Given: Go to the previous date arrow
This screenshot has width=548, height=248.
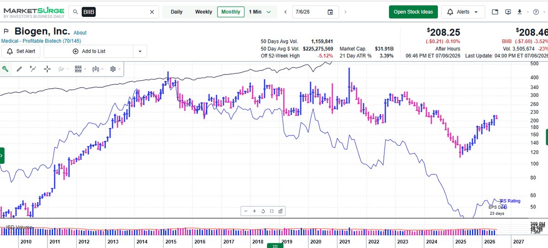Looking at the screenshot, I should click(286, 12).
